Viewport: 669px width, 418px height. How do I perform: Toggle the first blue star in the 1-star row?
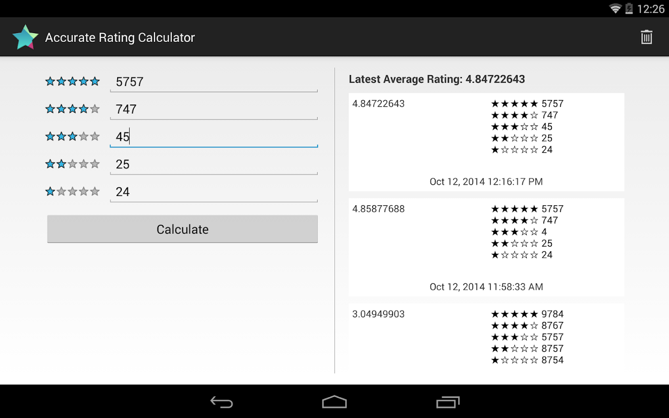click(50, 191)
